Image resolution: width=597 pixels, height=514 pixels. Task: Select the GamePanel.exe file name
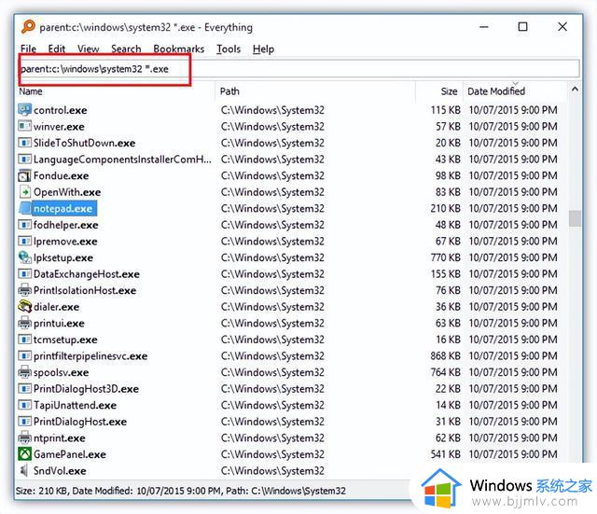[70, 454]
